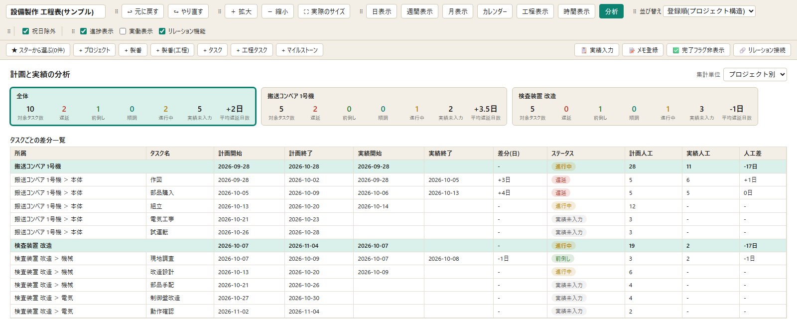The height and width of the screenshot is (324, 797).
Task: Open the 並び替え sort order dropdown
Action: click(709, 11)
